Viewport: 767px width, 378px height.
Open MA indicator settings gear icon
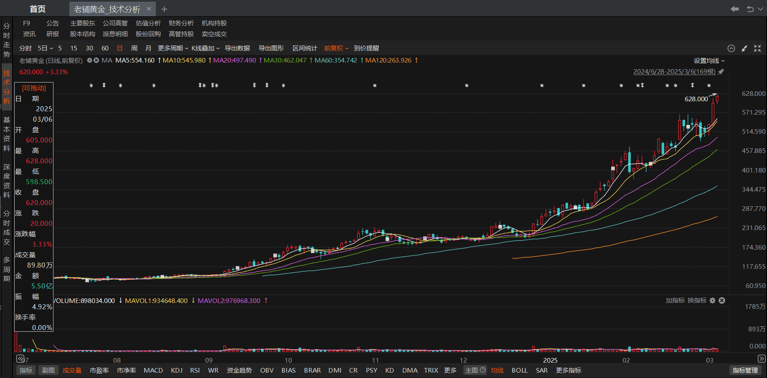tap(89, 60)
